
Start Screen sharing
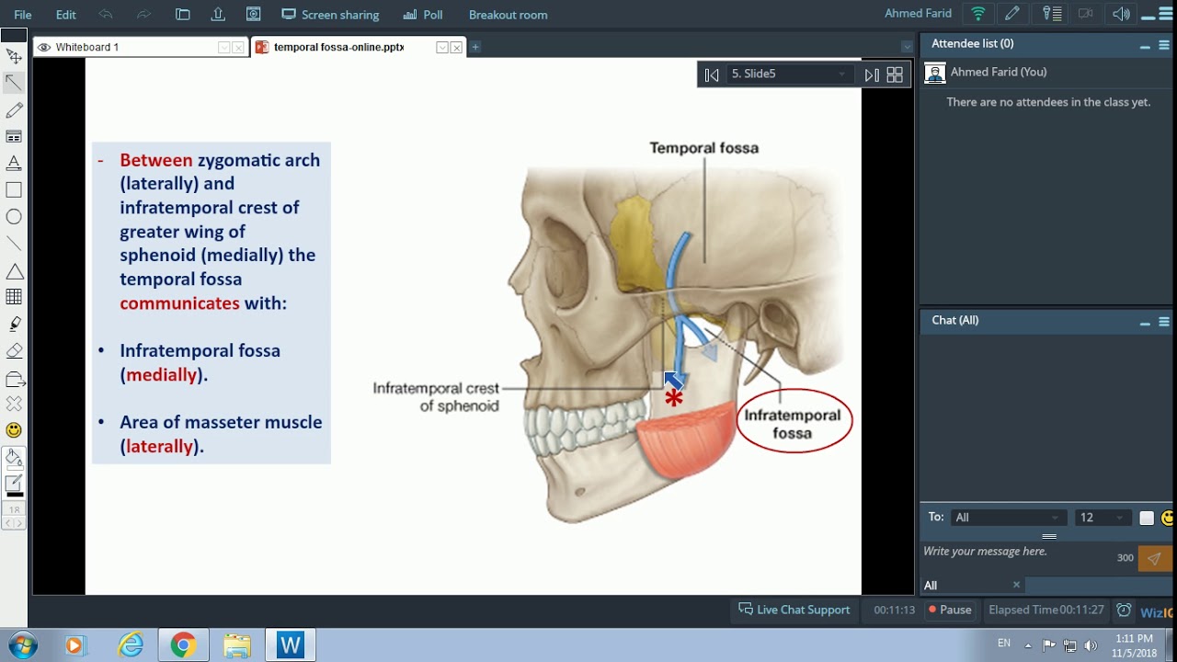click(x=330, y=15)
